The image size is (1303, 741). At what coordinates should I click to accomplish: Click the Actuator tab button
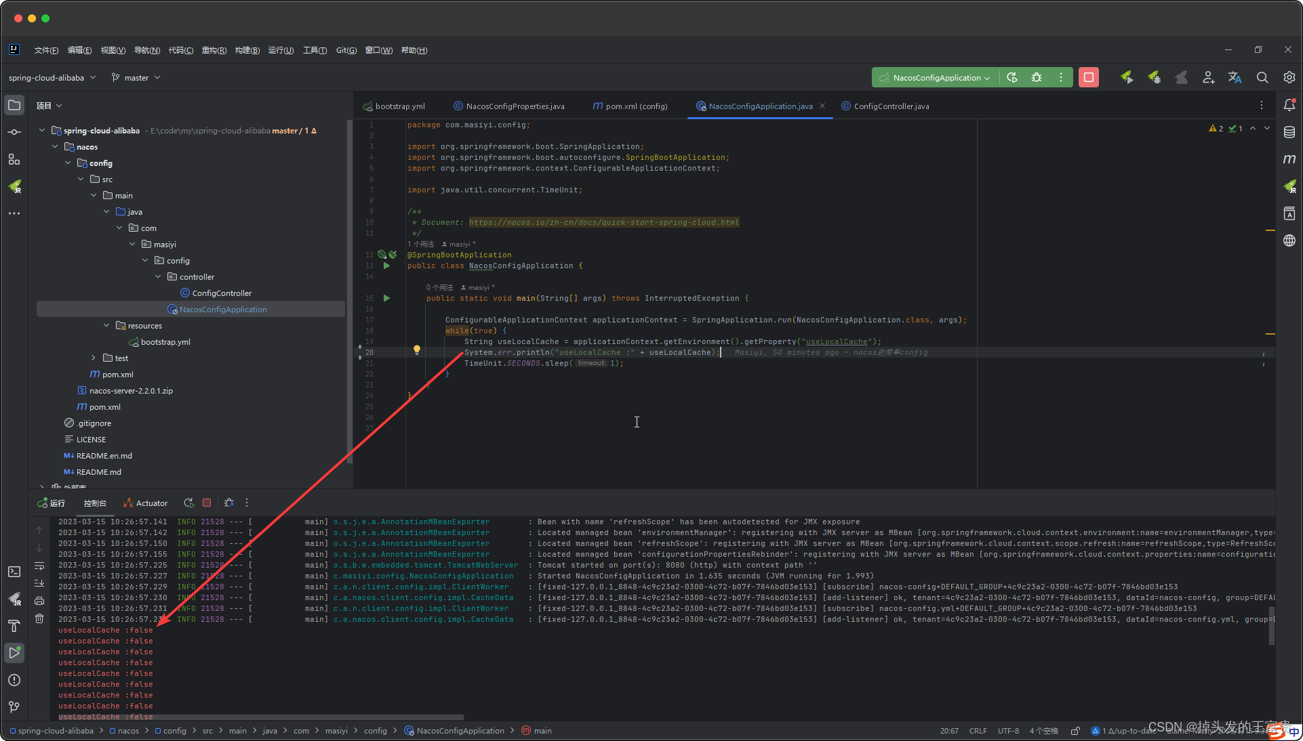click(146, 503)
